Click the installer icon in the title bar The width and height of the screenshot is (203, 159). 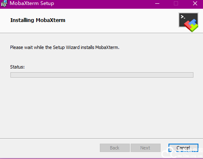[4, 3]
